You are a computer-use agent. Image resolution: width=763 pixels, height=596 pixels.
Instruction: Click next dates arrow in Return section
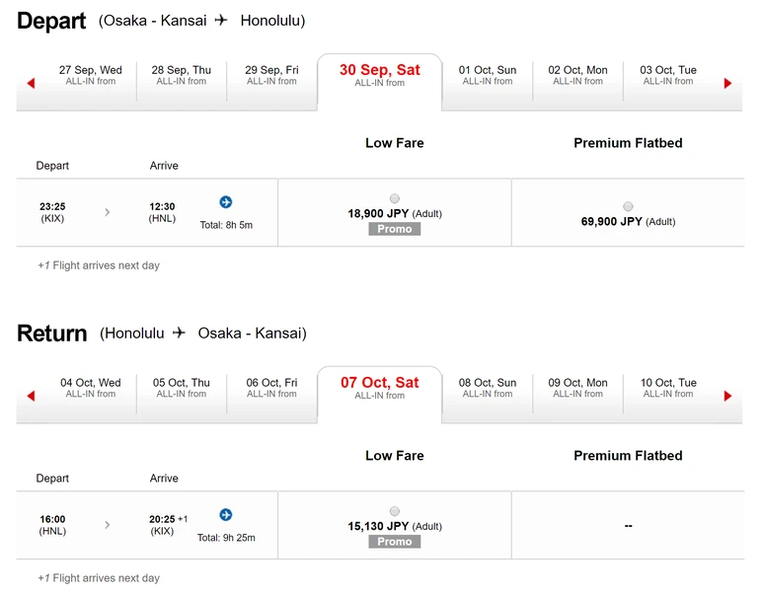tap(727, 396)
